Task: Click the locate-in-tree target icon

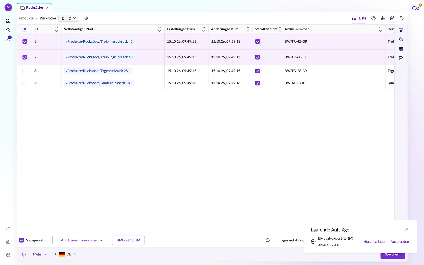Action: pos(86,18)
